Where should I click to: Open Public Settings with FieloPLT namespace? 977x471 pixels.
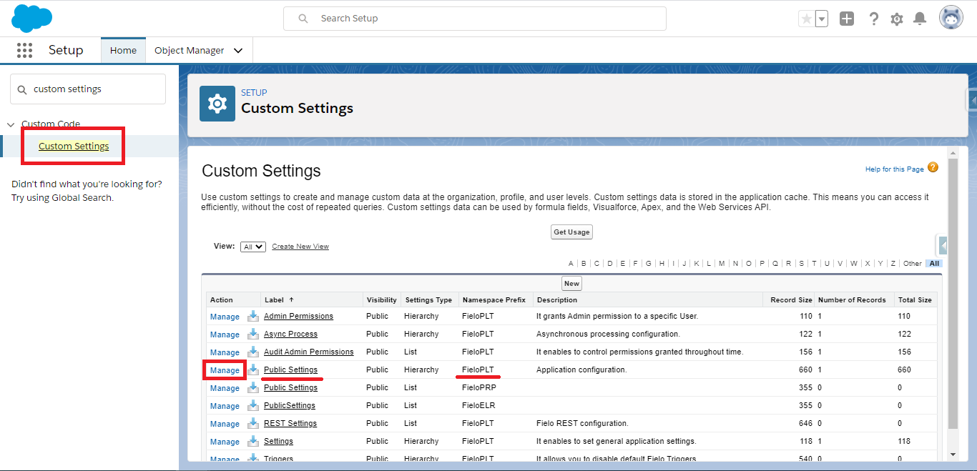click(290, 370)
